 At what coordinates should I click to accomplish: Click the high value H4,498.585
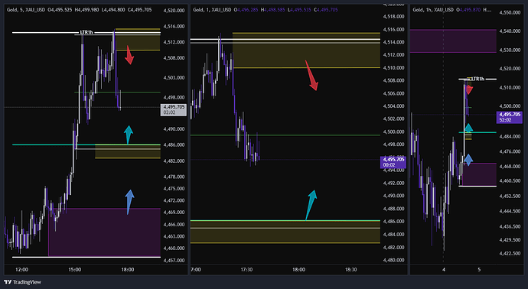272,10
